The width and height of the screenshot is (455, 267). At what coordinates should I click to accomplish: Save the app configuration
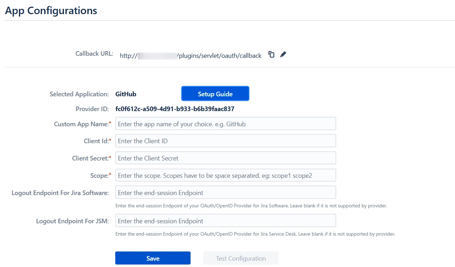click(x=153, y=258)
